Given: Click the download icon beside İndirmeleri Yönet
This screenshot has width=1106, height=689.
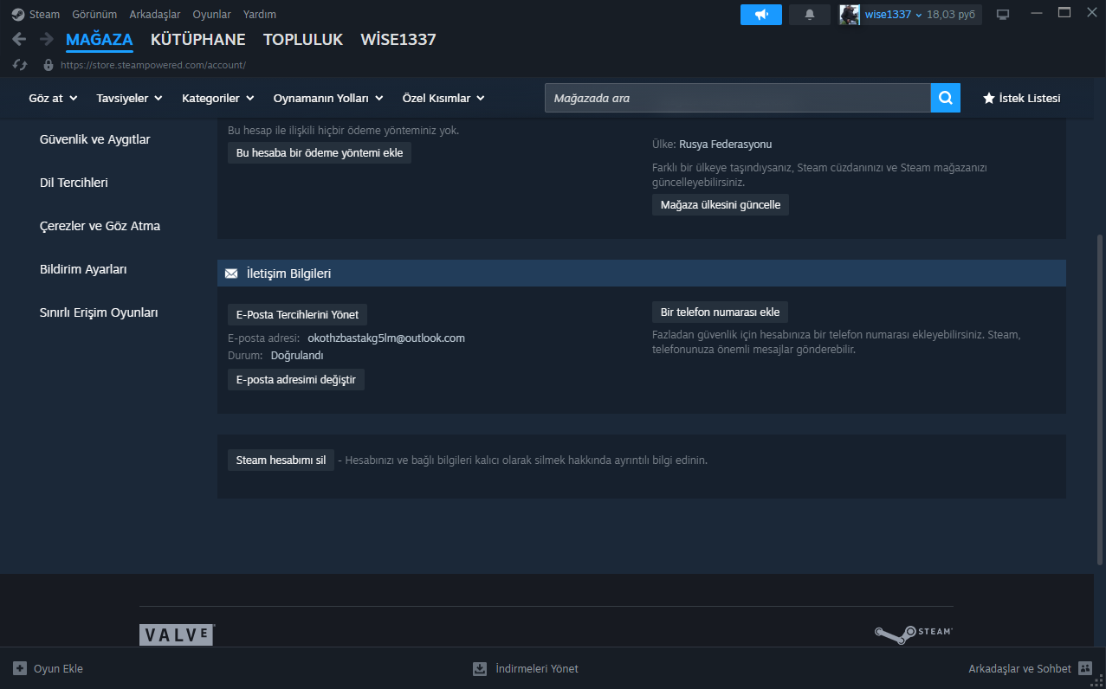Looking at the screenshot, I should [x=480, y=668].
